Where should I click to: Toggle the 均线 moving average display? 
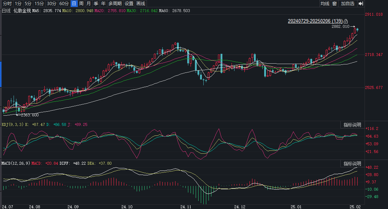[x=325, y=4]
